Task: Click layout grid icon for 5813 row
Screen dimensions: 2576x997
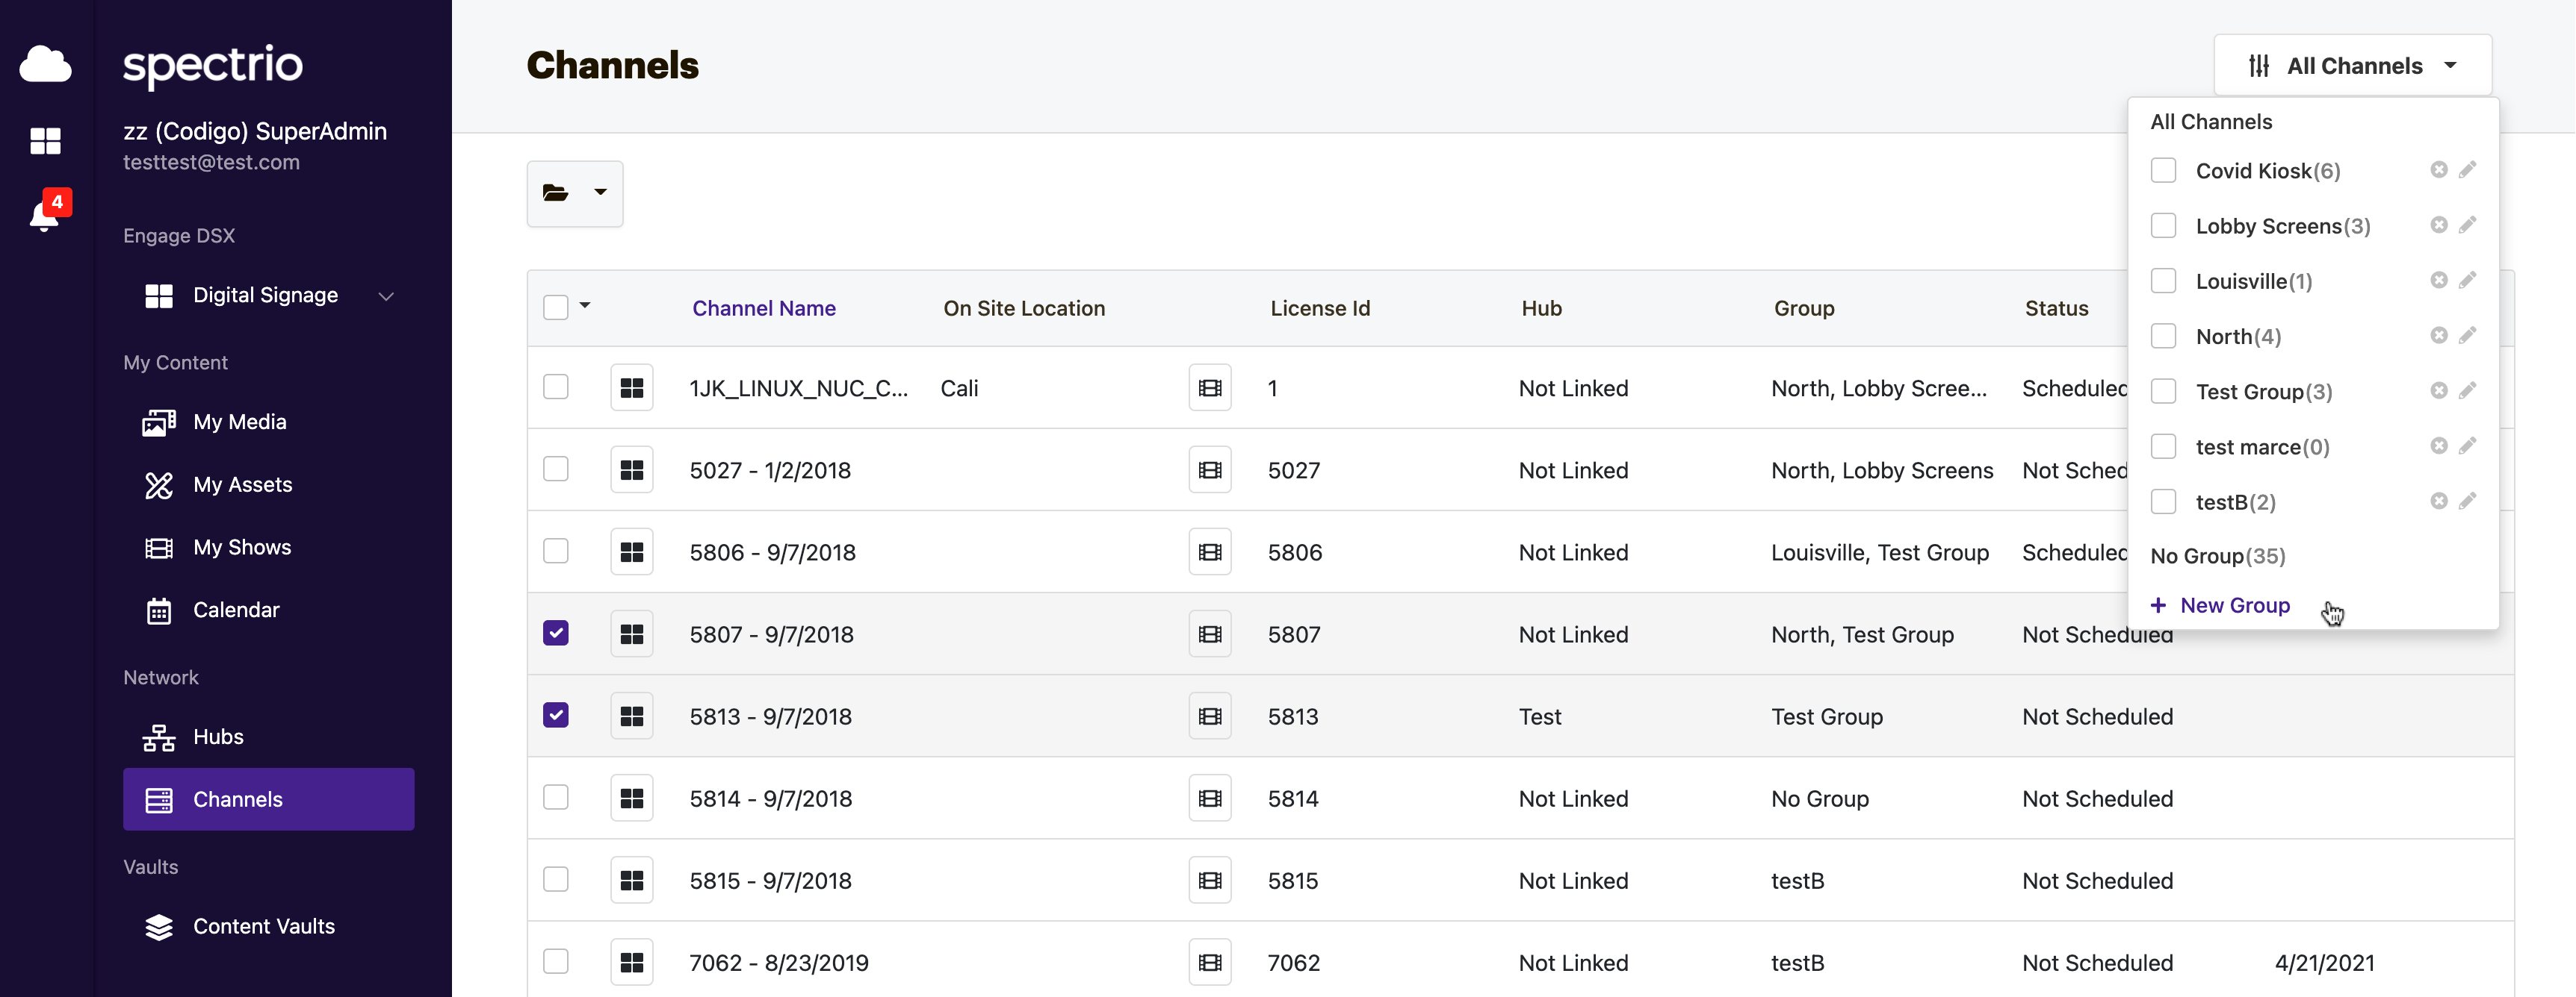Action: pyautogui.click(x=632, y=715)
